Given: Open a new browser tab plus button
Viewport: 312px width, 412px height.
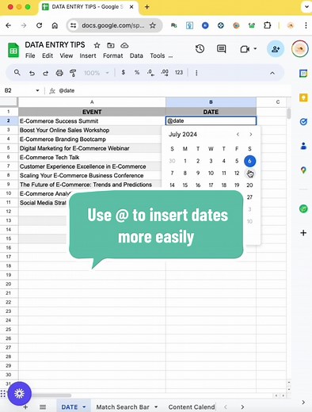Looking at the screenshot, I should [147, 7].
